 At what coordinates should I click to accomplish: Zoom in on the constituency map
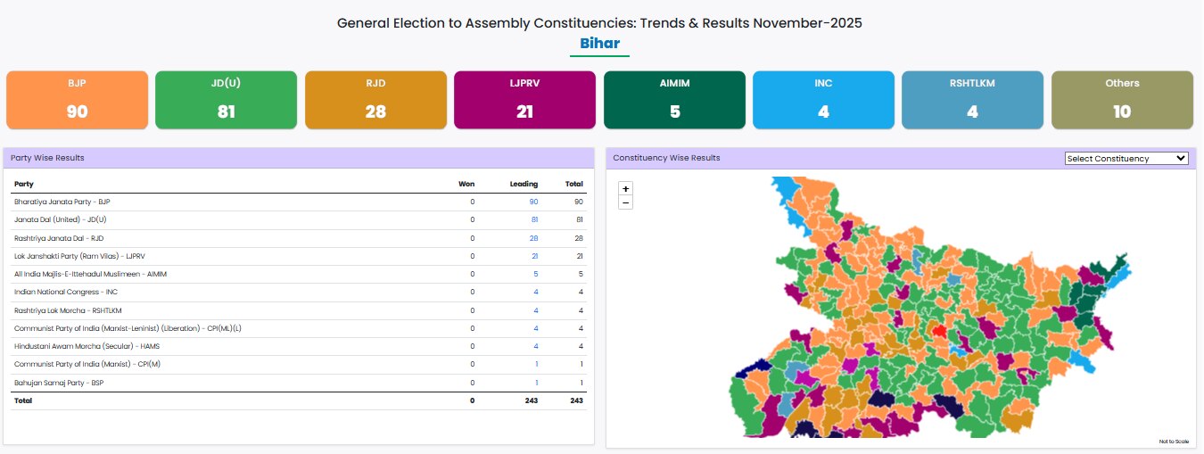pyautogui.click(x=625, y=188)
